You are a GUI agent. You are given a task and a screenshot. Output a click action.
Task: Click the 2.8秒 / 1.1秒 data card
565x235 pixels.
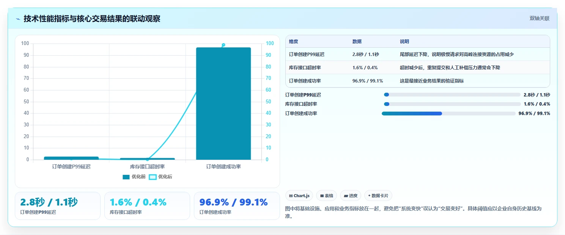tap(58, 206)
